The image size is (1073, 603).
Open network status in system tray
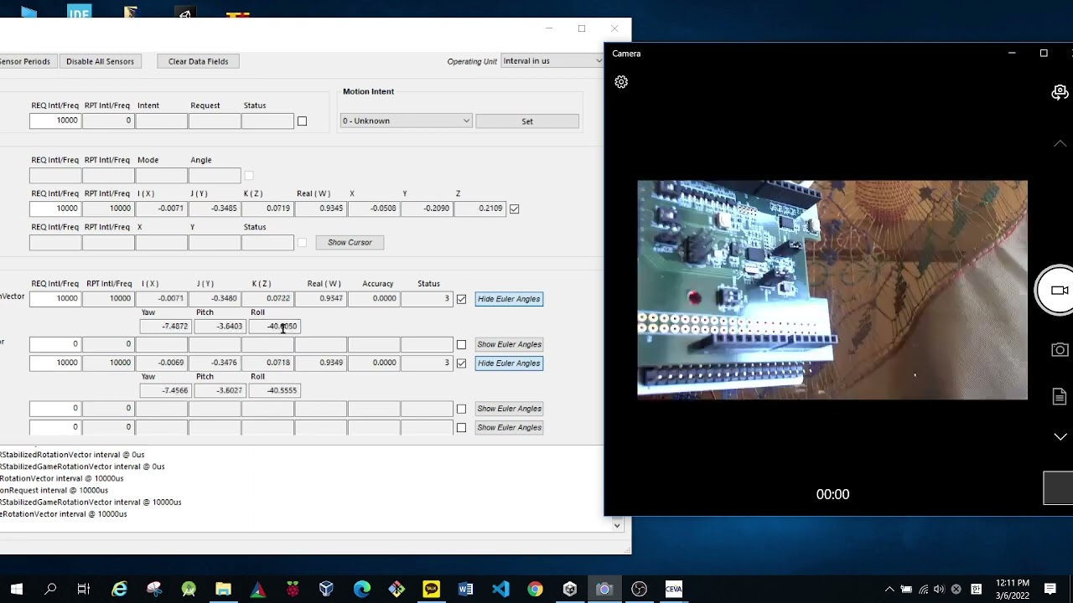pyautogui.click(x=923, y=589)
